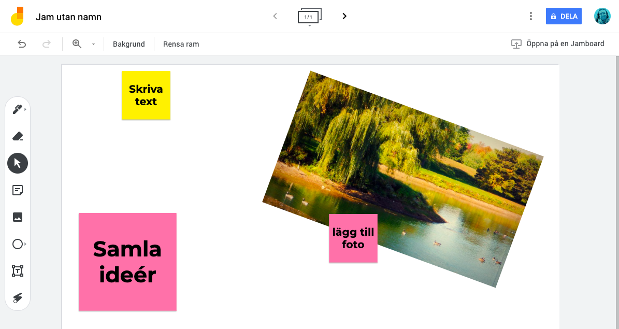Screen dimensions: 619x329
Task: Redo the last undone action
Action: click(x=46, y=44)
